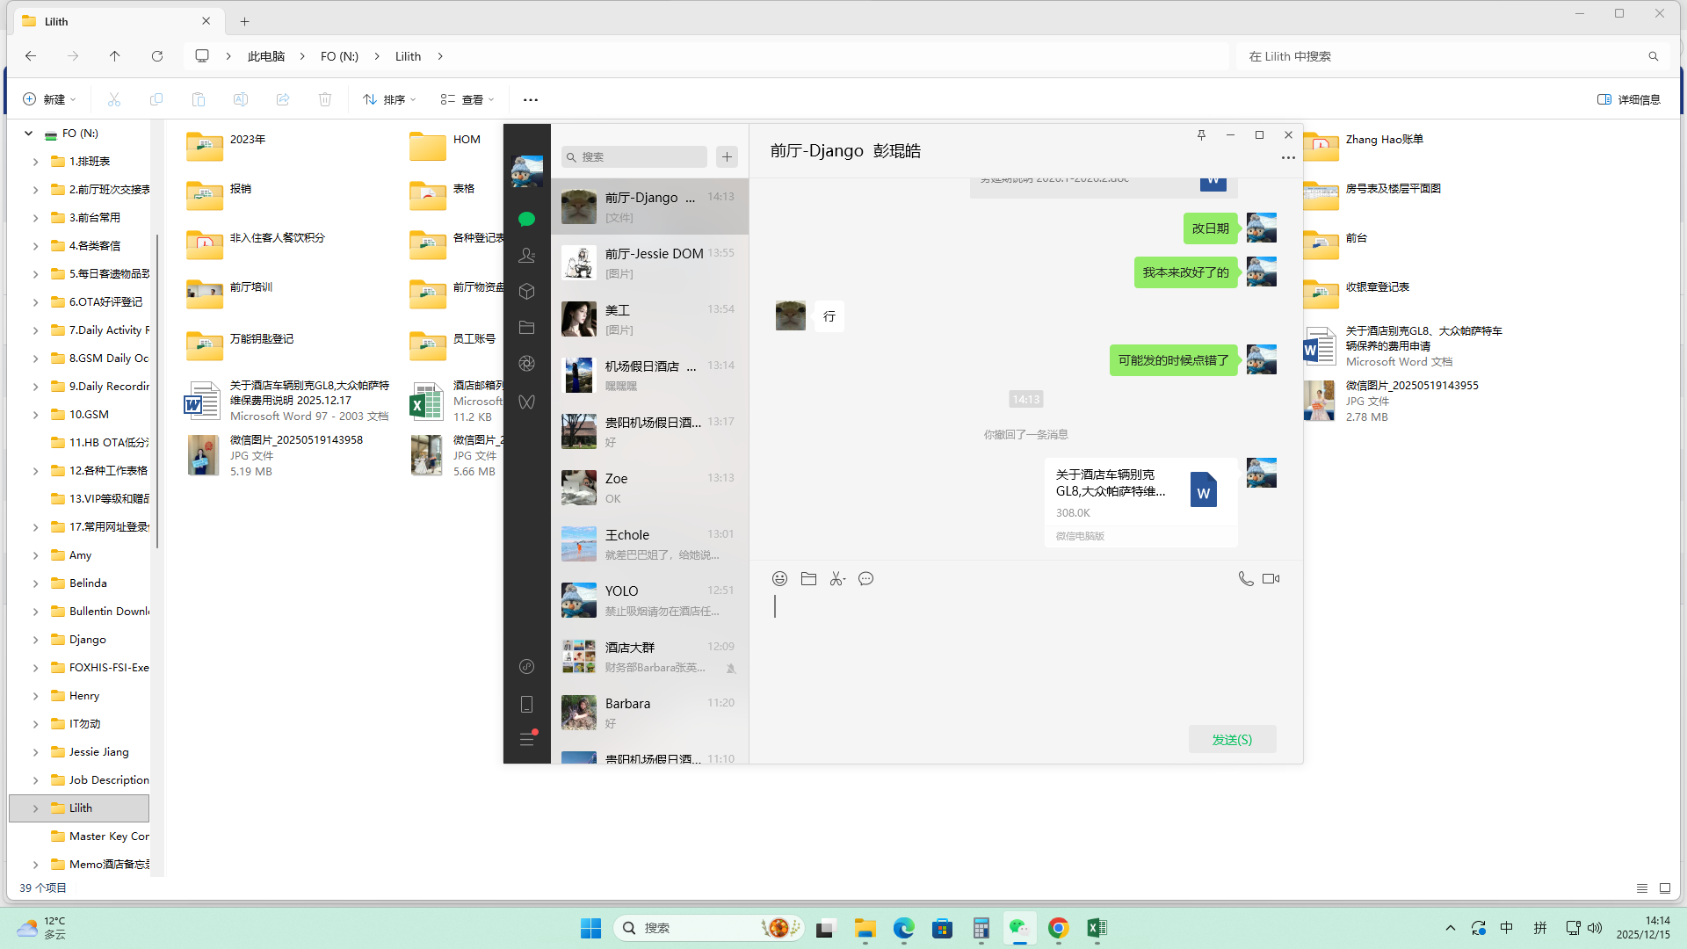Click 此电脑 in the address breadcrumb

266,56
